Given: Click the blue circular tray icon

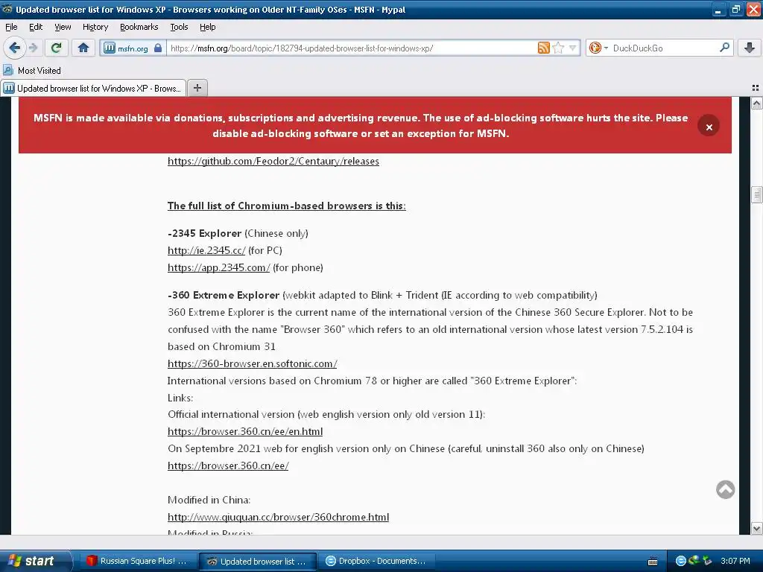Looking at the screenshot, I should [681, 561].
